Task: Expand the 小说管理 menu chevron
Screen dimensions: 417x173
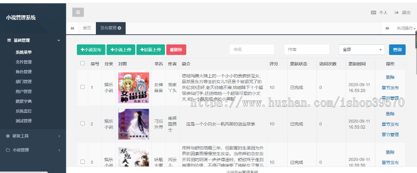Action: point(59,150)
